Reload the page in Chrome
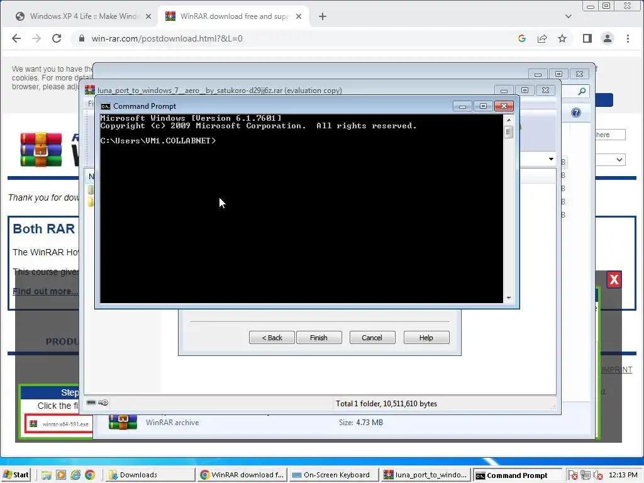The height and width of the screenshot is (483, 644). coord(57,38)
